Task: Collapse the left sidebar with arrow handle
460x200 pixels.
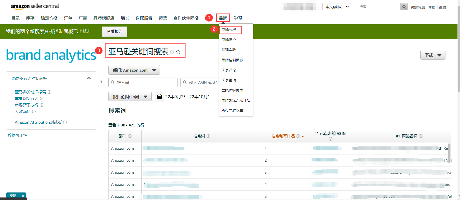Action: pyautogui.click(x=101, y=82)
